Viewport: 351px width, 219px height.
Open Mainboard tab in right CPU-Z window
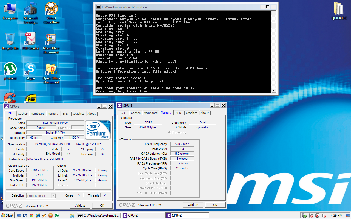point(151,113)
